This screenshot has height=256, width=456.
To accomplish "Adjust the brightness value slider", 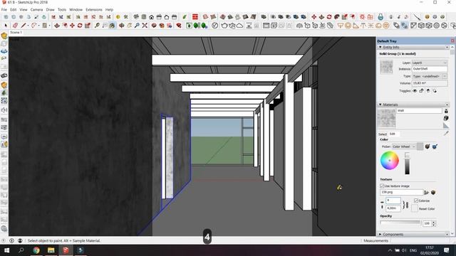I will pos(407,164).
